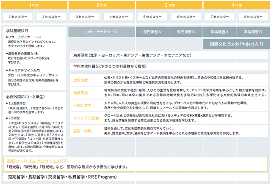Select the 8セメスター box

coord(253,17)
